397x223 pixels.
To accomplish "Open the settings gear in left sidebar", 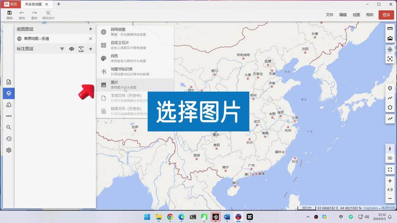I will pos(8,150).
